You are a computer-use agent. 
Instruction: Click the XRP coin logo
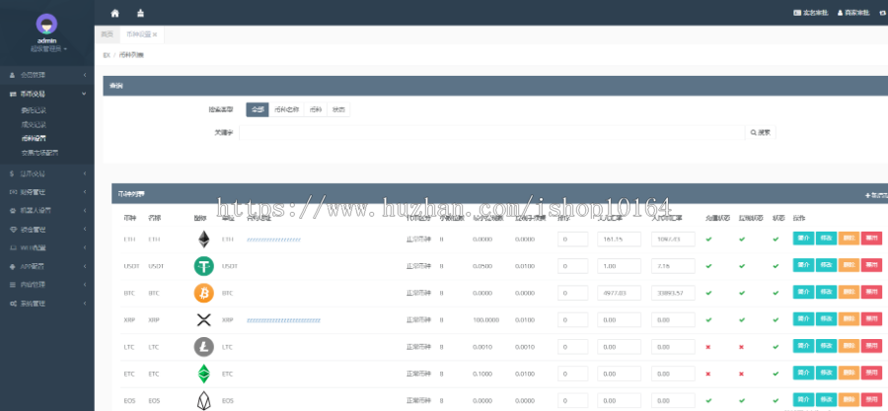tap(204, 319)
